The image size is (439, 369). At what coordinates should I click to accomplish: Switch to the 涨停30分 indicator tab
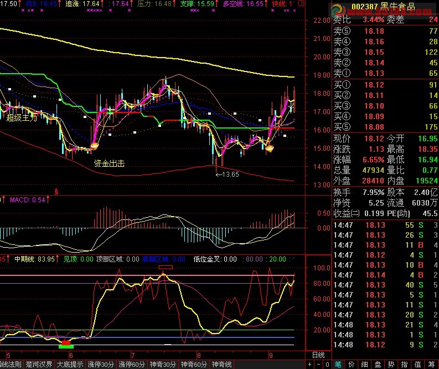[x=101, y=365]
